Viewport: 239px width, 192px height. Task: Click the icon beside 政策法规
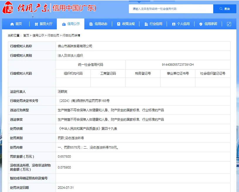119,24
